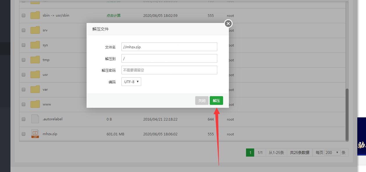Open the UTF-8 encoding dropdown
Image resolution: width=366 pixels, height=172 pixels.
pos(131,82)
